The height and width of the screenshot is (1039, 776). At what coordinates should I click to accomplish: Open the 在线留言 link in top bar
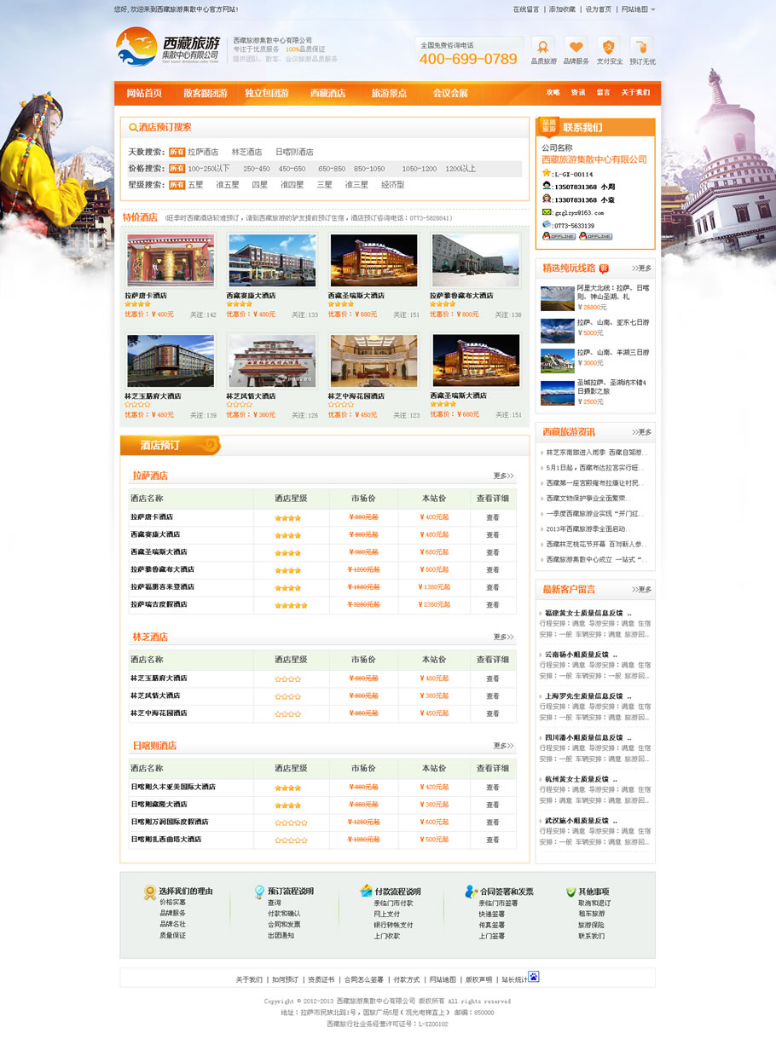point(525,9)
